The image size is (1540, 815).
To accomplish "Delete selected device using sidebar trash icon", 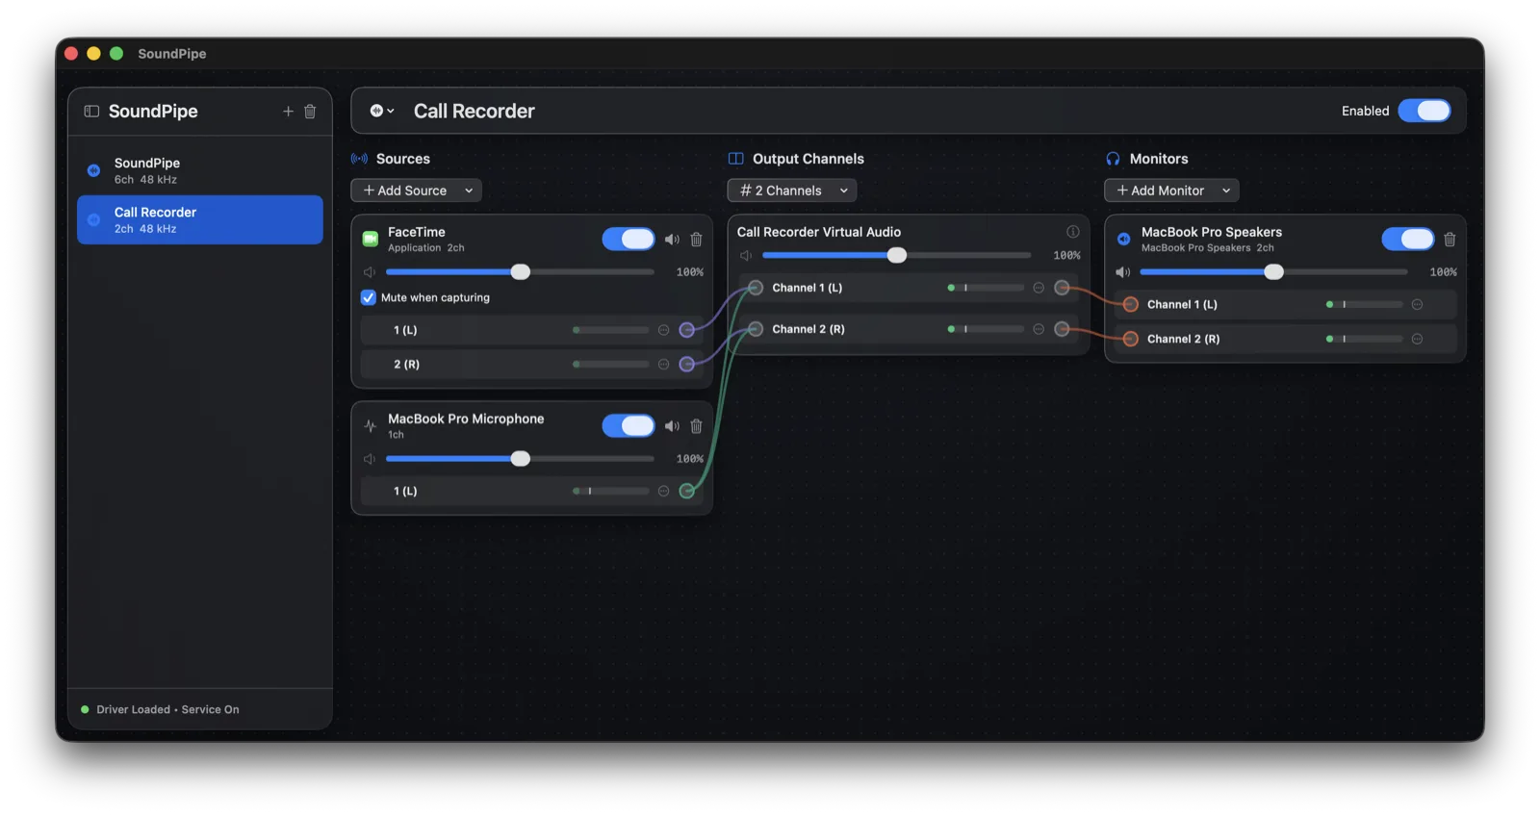I will click(x=310, y=112).
